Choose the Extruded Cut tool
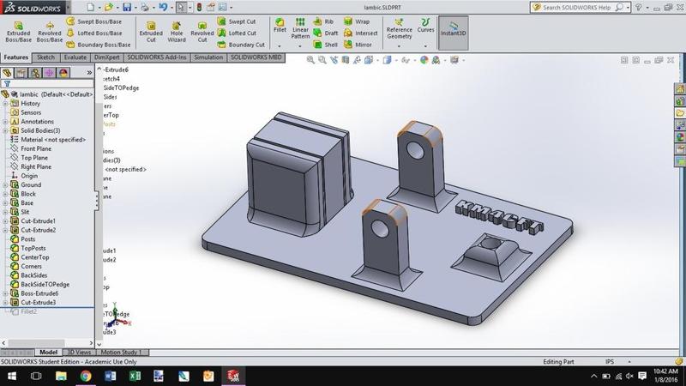 click(x=151, y=32)
